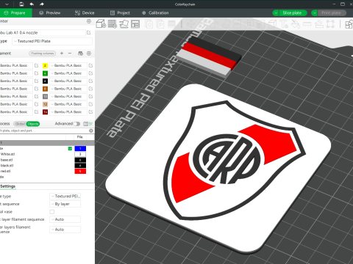
Task: Open filament settings gear icon
Action: pyautogui.click(x=89, y=54)
